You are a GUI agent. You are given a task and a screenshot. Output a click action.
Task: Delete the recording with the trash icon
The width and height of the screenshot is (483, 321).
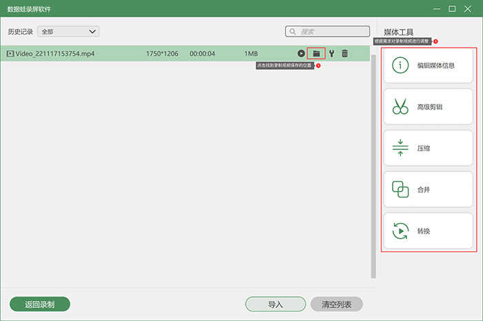(345, 53)
